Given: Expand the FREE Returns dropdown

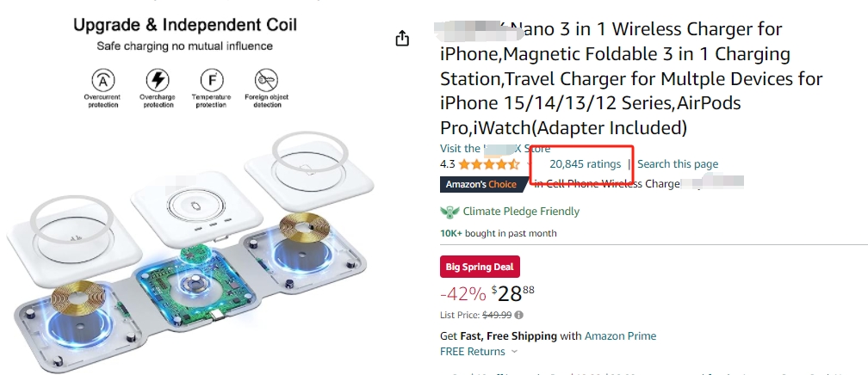Looking at the screenshot, I should tap(515, 351).
